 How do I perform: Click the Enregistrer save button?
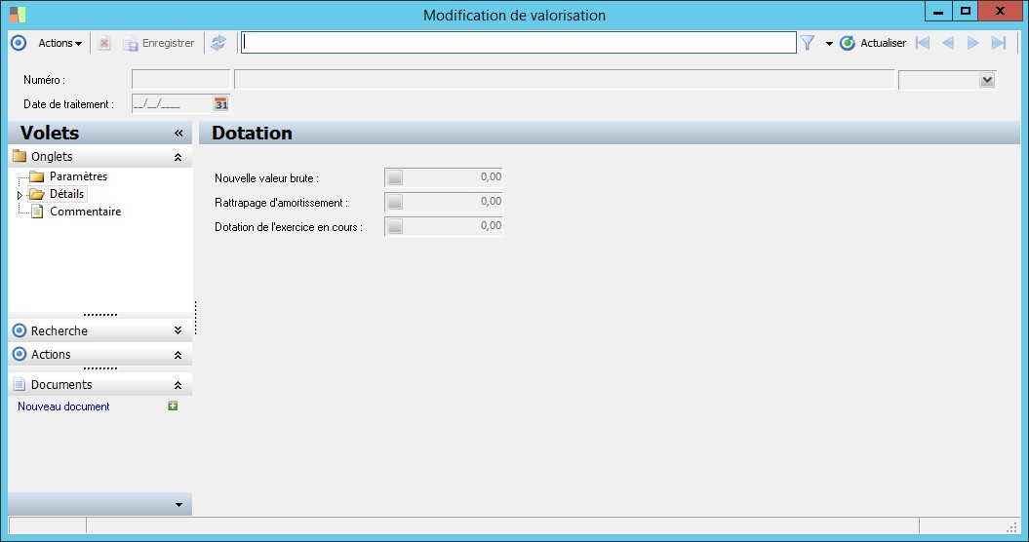(x=159, y=43)
